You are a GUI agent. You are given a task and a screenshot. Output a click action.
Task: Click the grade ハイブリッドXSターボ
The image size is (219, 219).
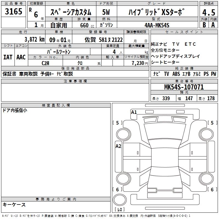[x=157, y=12]
